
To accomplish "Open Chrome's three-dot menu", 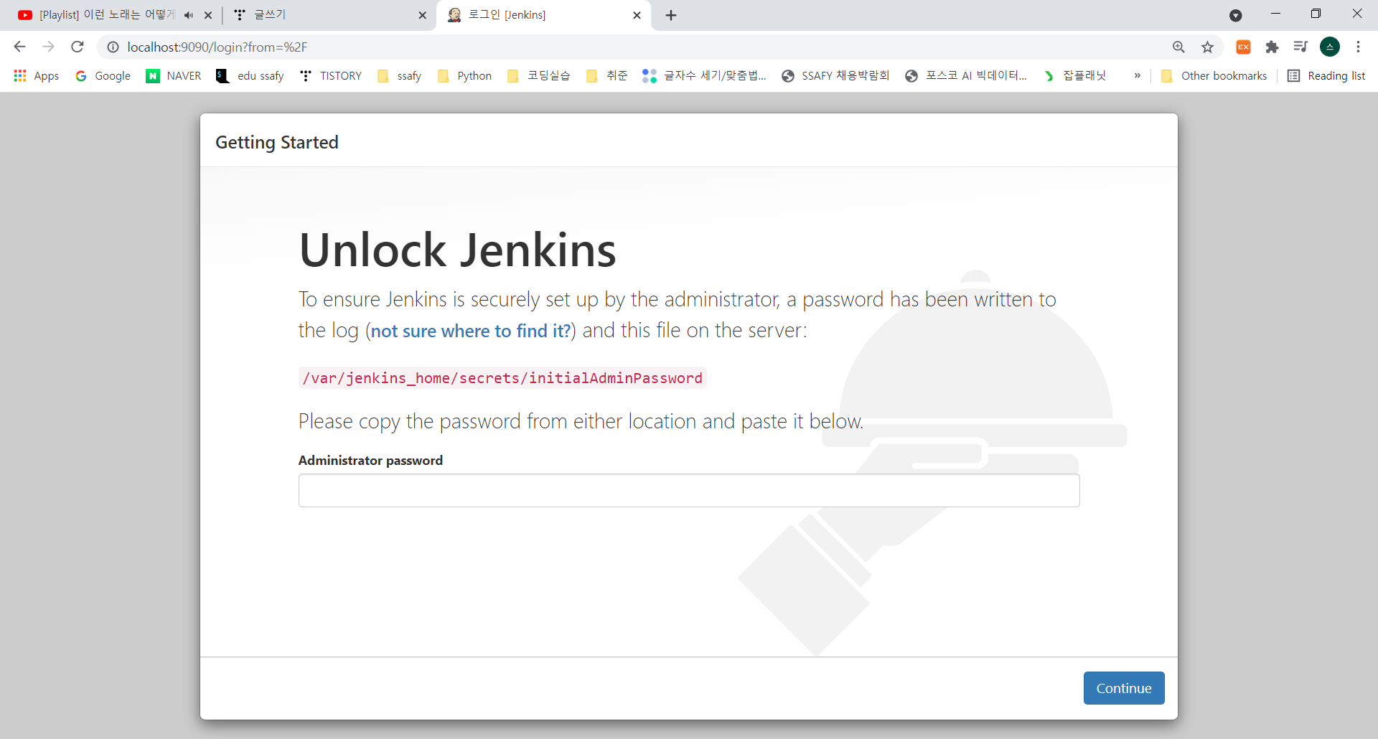I will click(x=1358, y=47).
